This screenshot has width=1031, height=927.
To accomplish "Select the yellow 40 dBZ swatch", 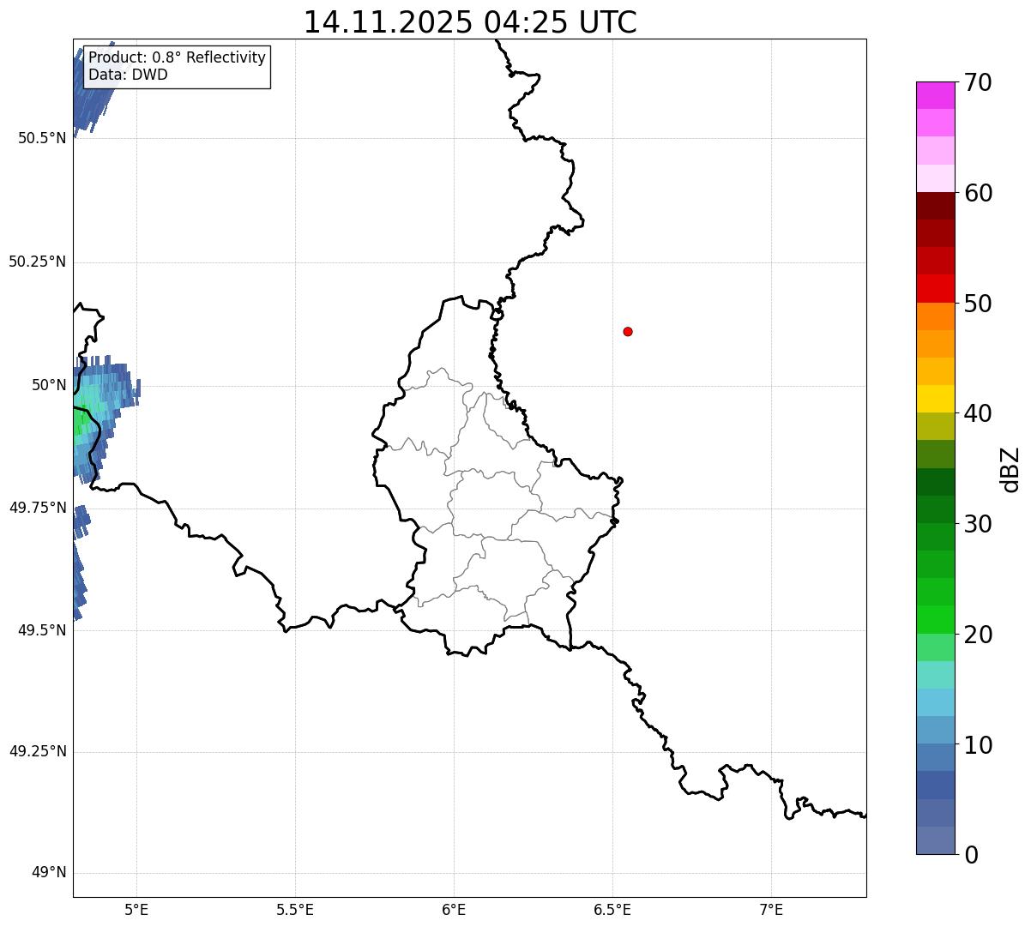I will point(935,399).
